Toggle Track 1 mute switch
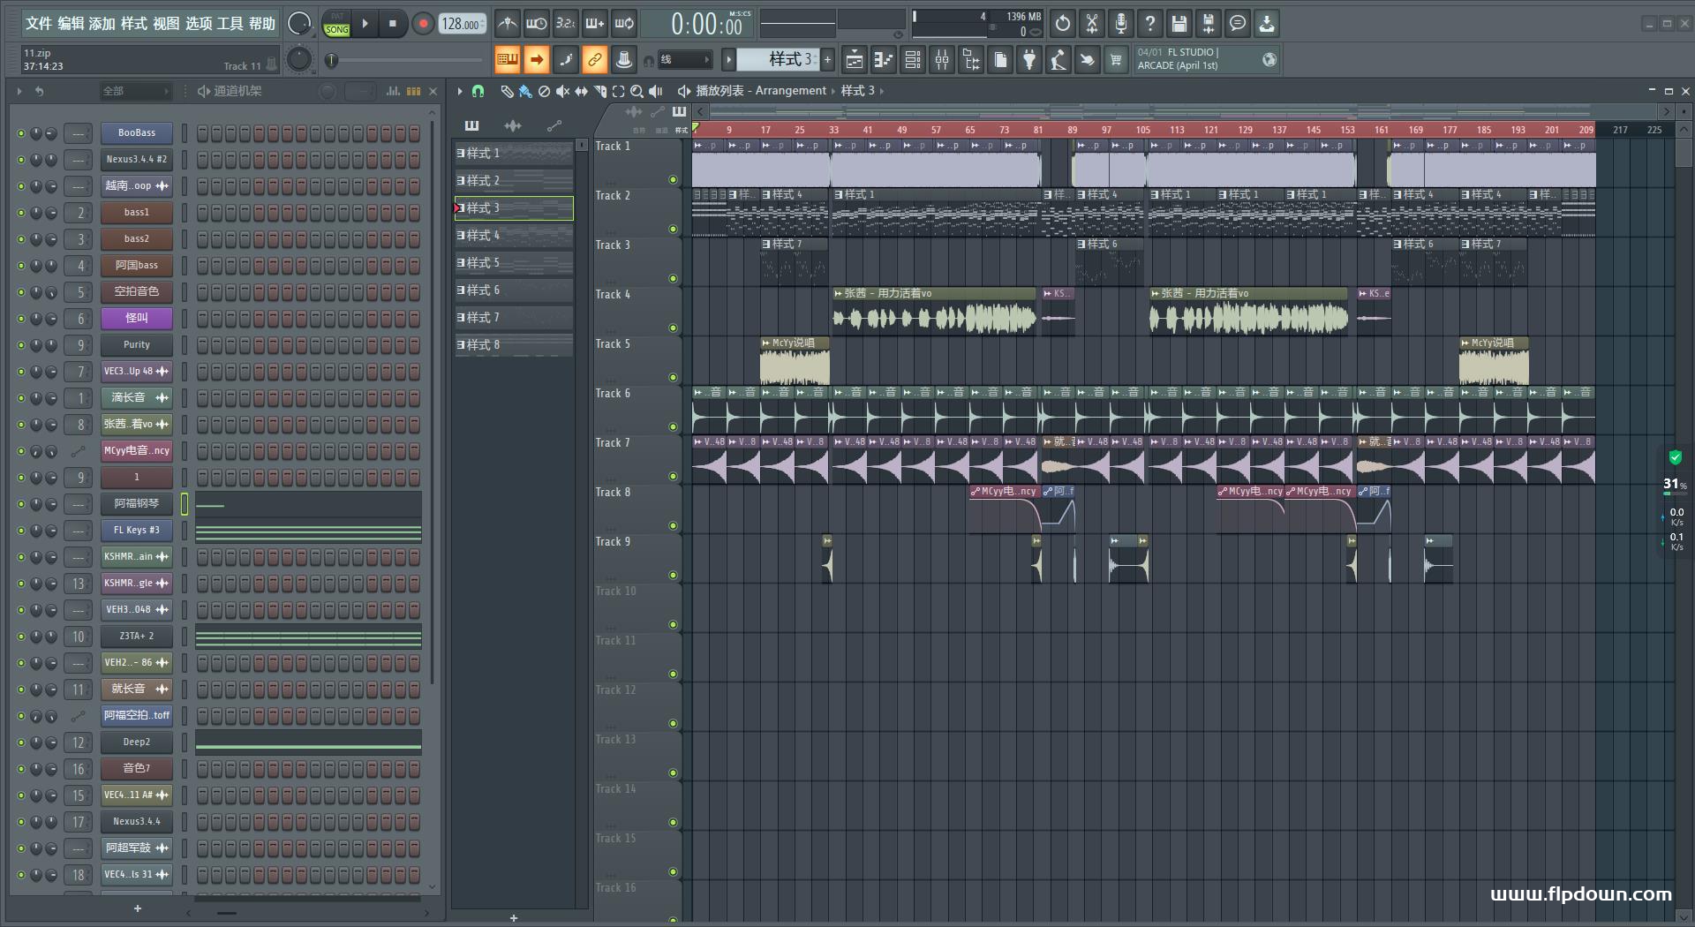1695x927 pixels. coord(673,180)
